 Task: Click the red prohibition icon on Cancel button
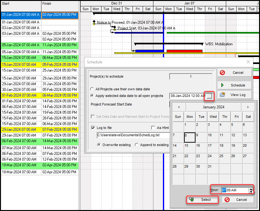click(x=222, y=73)
